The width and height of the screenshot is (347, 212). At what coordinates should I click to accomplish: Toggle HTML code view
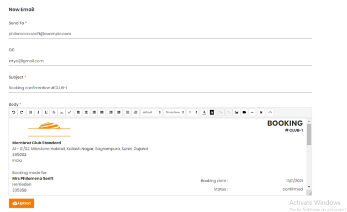coord(270,112)
